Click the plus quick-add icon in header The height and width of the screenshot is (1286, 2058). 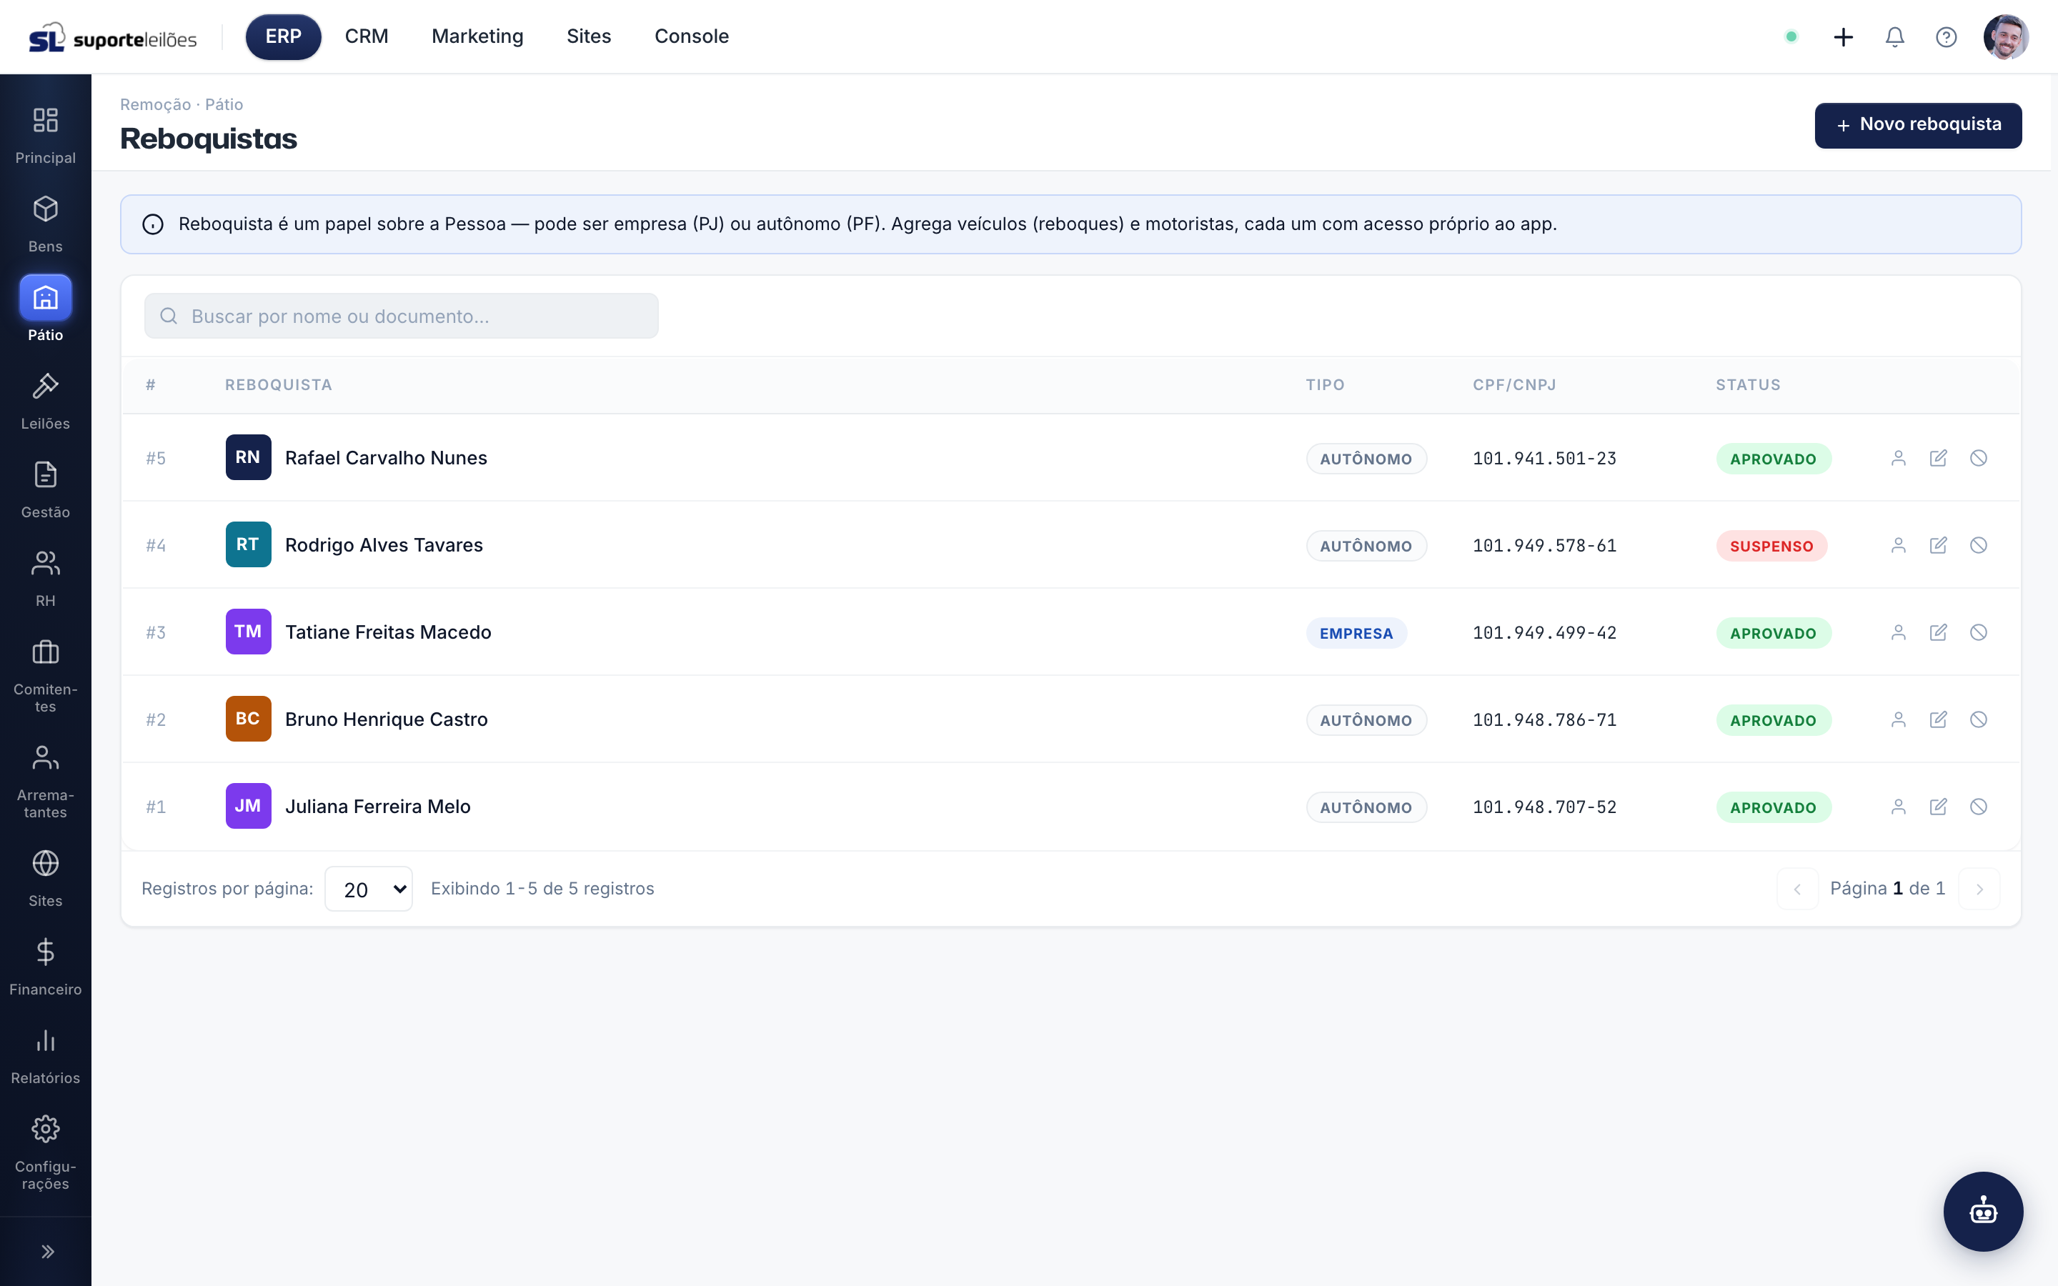1843,36
